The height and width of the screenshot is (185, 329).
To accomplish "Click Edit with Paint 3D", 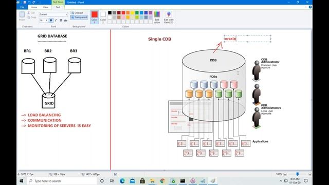I will tap(169, 17).
